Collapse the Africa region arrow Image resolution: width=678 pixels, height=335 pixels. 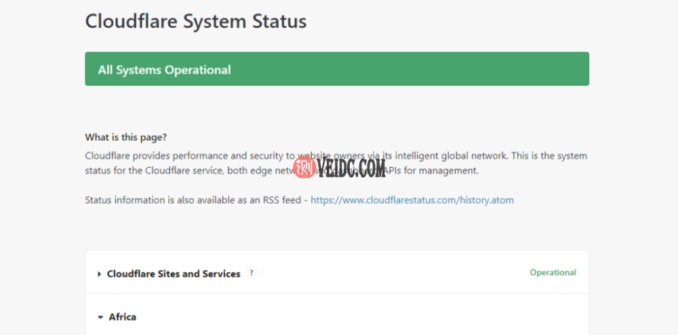100,317
